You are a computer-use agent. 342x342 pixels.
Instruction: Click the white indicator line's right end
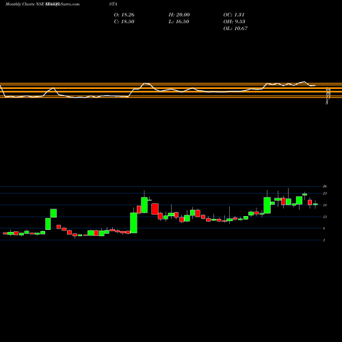tap(315, 85)
